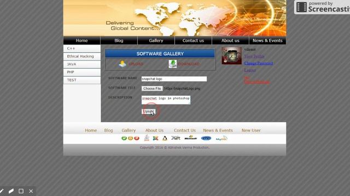This screenshot has width=350, height=196.
Task: Select the eraser annotation tool
Action: pos(11,191)
